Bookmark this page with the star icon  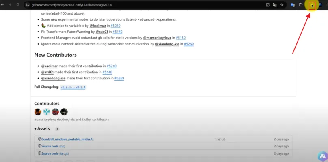281,5
